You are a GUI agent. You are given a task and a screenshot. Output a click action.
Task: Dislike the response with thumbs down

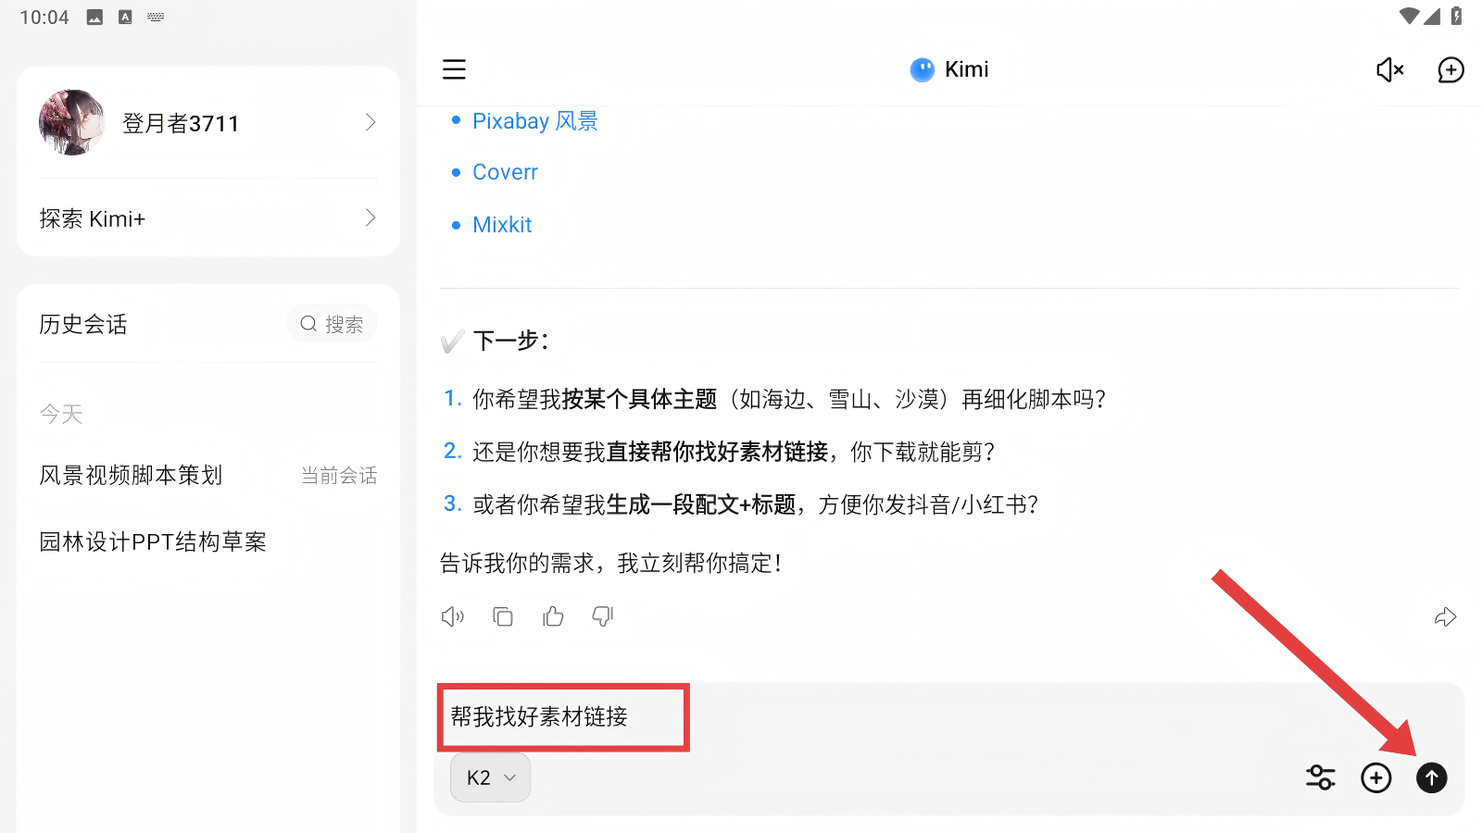pos(603,616)
